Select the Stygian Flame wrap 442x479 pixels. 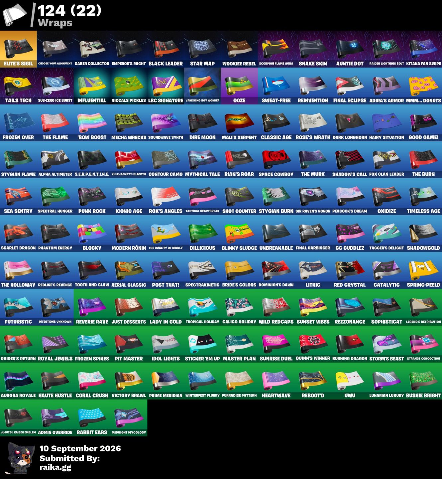18,160
